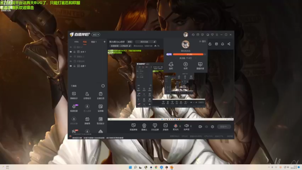Click the toolbox more options circle button
Screen dimensions: 302x170
click(x=103, y=86)
